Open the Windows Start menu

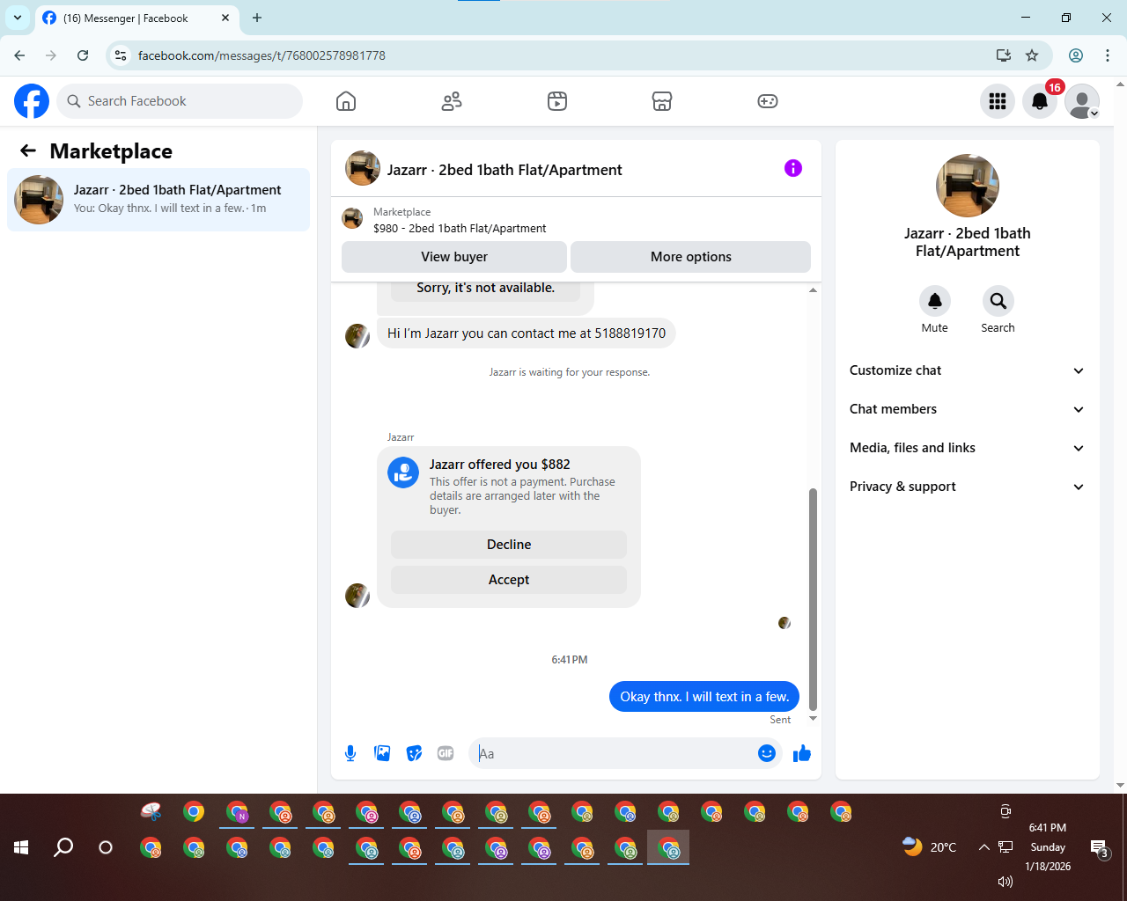[x=21, y=847]
